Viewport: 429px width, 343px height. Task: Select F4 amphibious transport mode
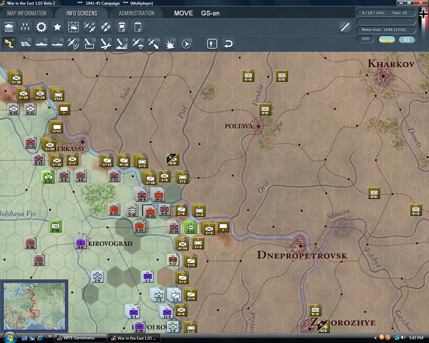pyautogui.click(x=57, y=44)
